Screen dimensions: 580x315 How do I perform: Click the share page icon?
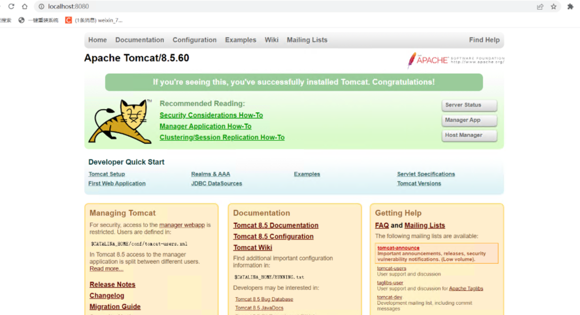[540, 7]
